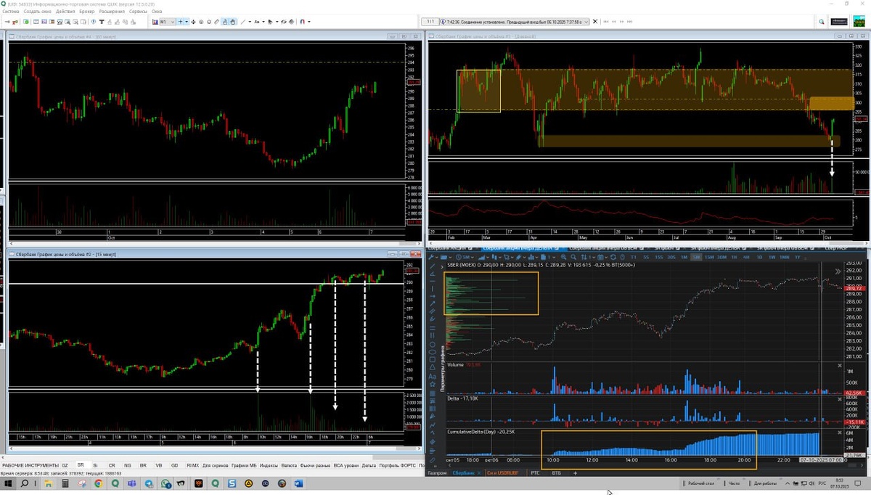Select the 4H timeframe button
This screenshot has height=495, width=871.
748,257
